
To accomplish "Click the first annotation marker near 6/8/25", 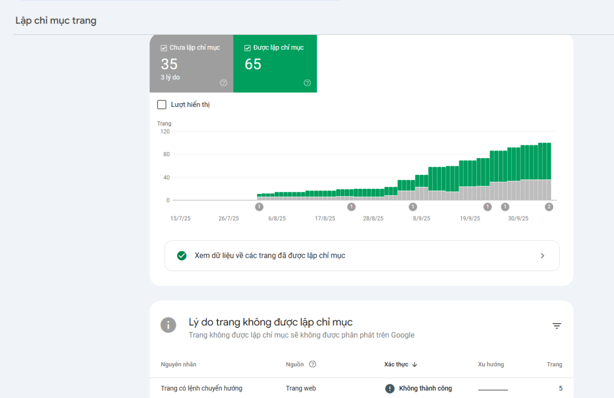I will point(259,207).
